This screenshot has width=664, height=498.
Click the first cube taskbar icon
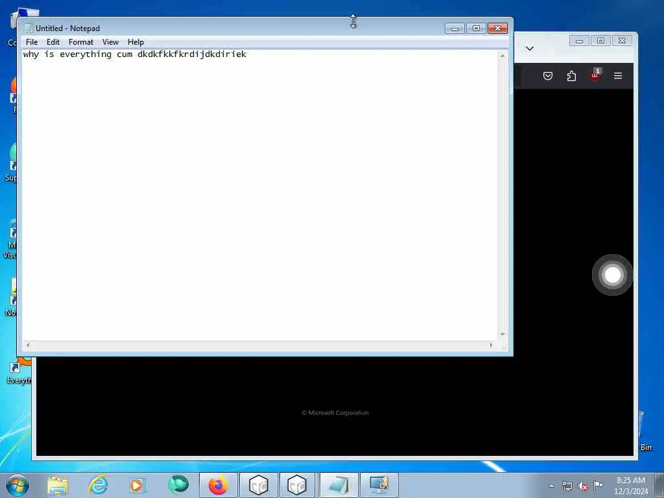pos(258,485)
